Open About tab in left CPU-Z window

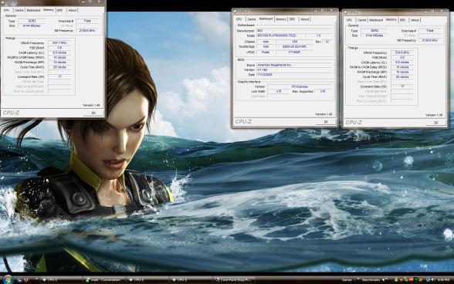[72, 10]
